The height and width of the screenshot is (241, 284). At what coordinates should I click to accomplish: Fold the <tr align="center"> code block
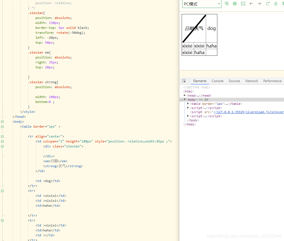tap(2, 136)
